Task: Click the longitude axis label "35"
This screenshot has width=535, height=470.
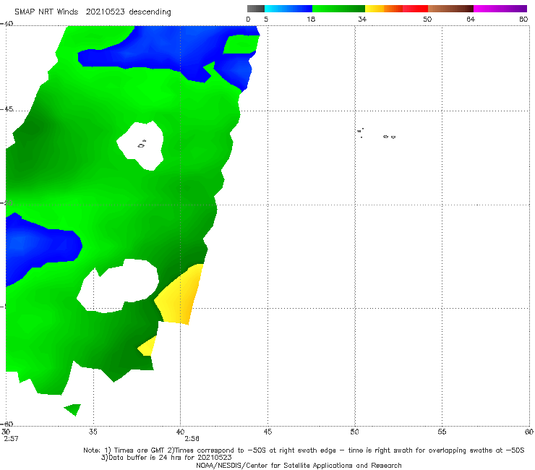Action: (93, 432)
